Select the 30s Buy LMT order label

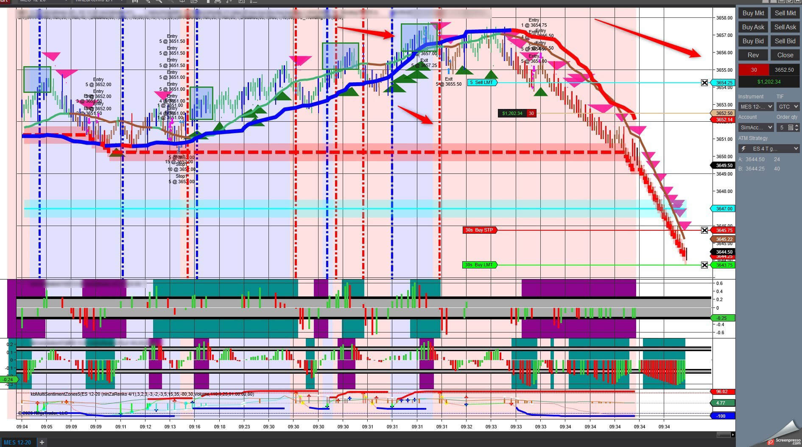[479, 265]
